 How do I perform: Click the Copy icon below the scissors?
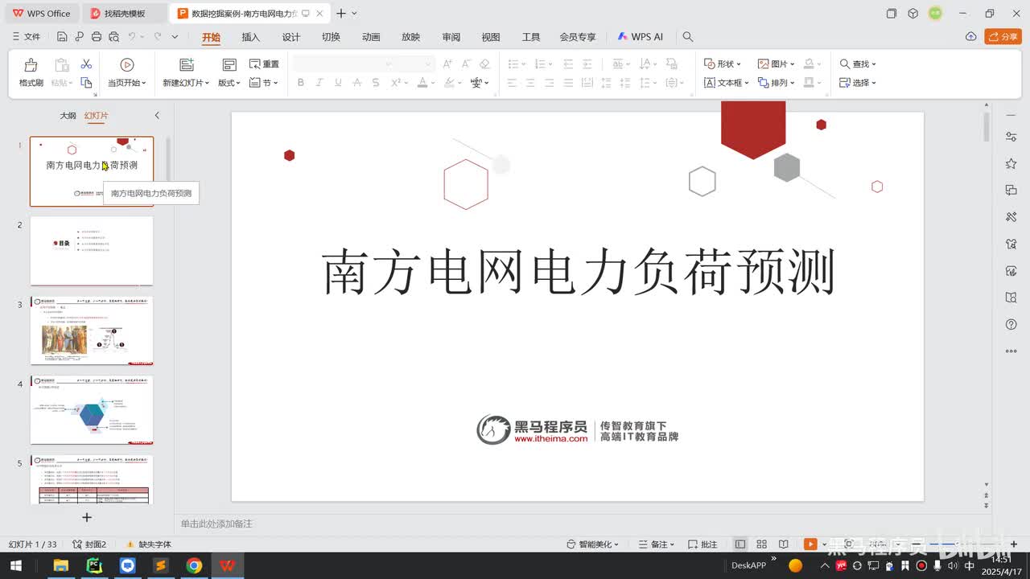[x=86, y=83]
